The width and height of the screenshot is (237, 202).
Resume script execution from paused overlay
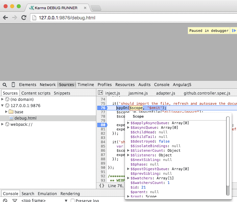click(234, 31)
